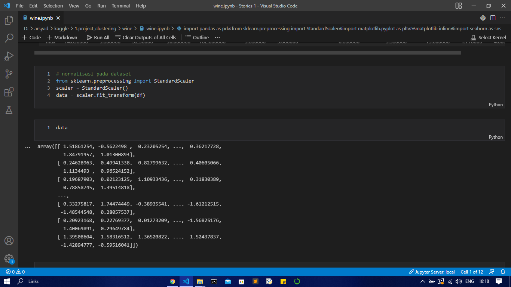
Task: Open the Help menu
Action: tap(141, 6)
